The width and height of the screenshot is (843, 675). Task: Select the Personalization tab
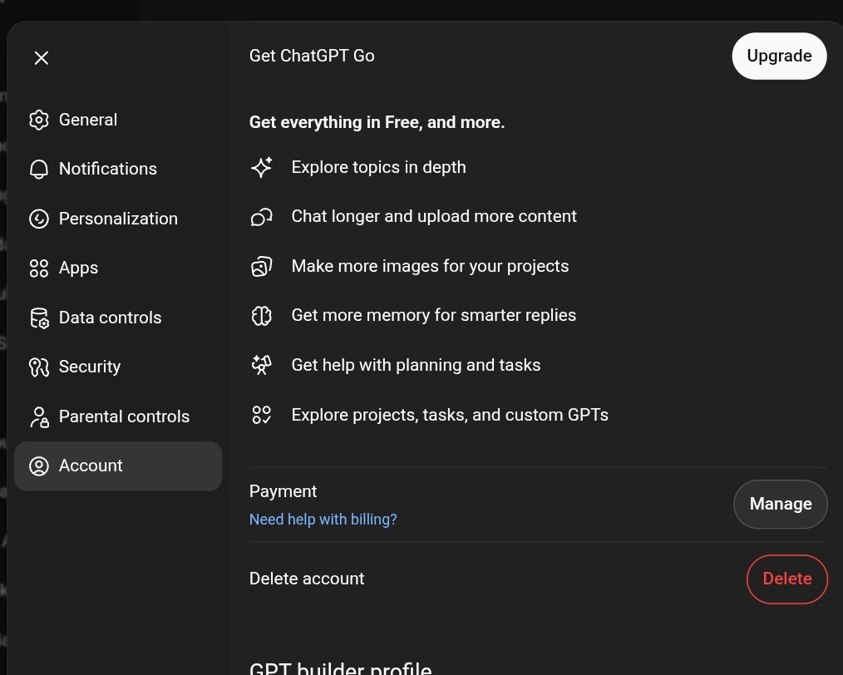[118, 219]
